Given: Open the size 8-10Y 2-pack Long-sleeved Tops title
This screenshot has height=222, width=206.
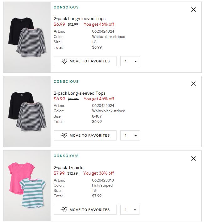Looking at the screenshot, I should 79,93.
